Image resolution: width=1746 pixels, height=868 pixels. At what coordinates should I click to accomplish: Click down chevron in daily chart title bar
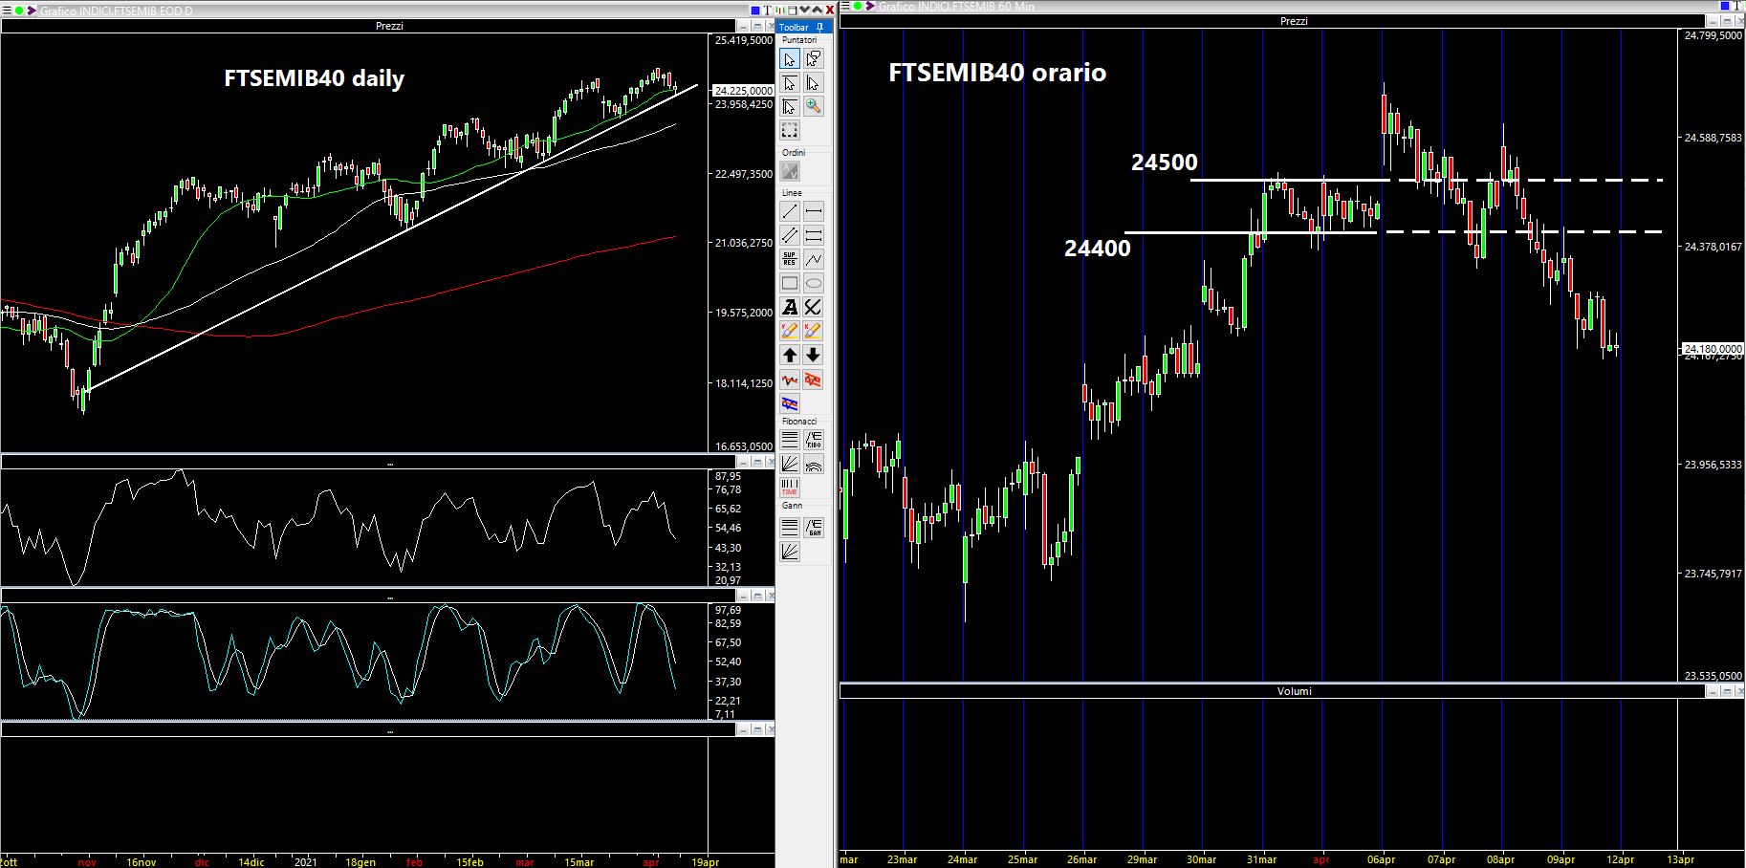coord(804,11)
